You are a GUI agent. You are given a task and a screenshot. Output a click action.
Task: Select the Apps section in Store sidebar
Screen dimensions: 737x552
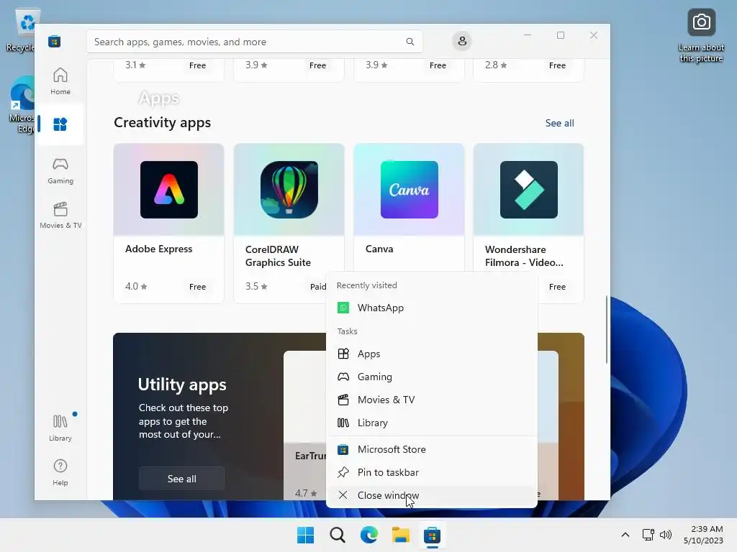(x=60, y=124)
